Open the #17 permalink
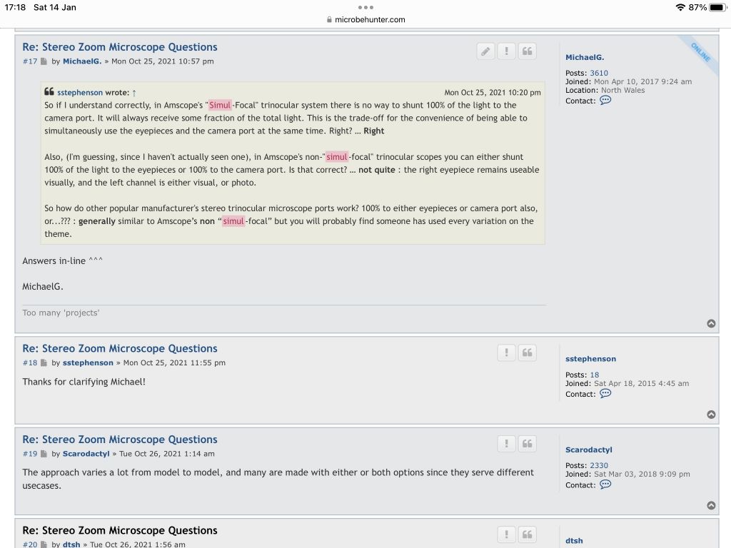This screenshot has height=548, width=731. (x=30, y=61)
